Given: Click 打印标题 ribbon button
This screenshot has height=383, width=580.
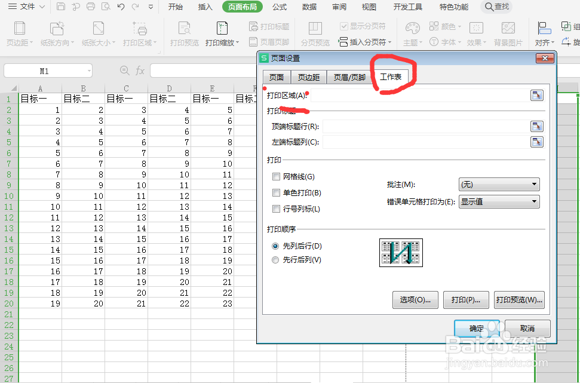Looking at the screenshot, I should coord(269,27).
